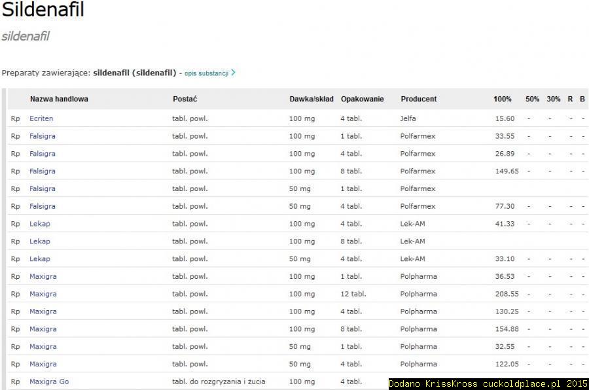Open Falsigra 100 mg 1 tabl. link
The width and height of the screenshot is (589, 390).
coord(43,136)
